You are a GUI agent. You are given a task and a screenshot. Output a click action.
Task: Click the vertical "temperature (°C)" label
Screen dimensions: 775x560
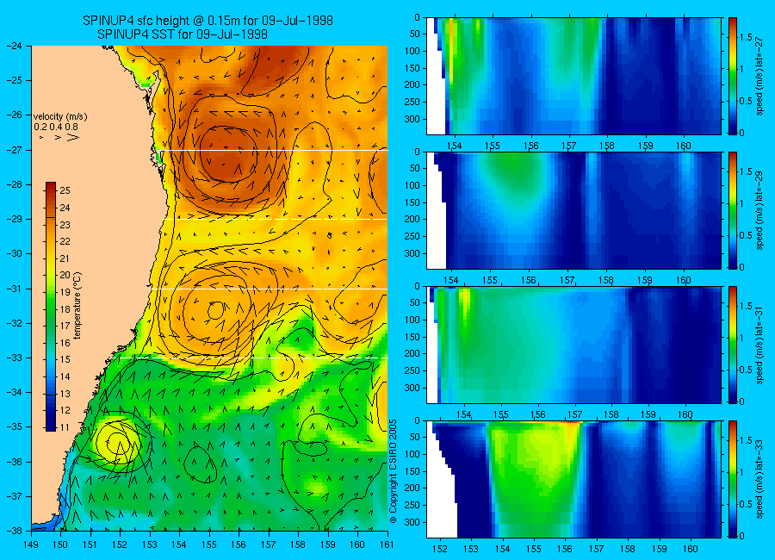(x=77, y=306)
